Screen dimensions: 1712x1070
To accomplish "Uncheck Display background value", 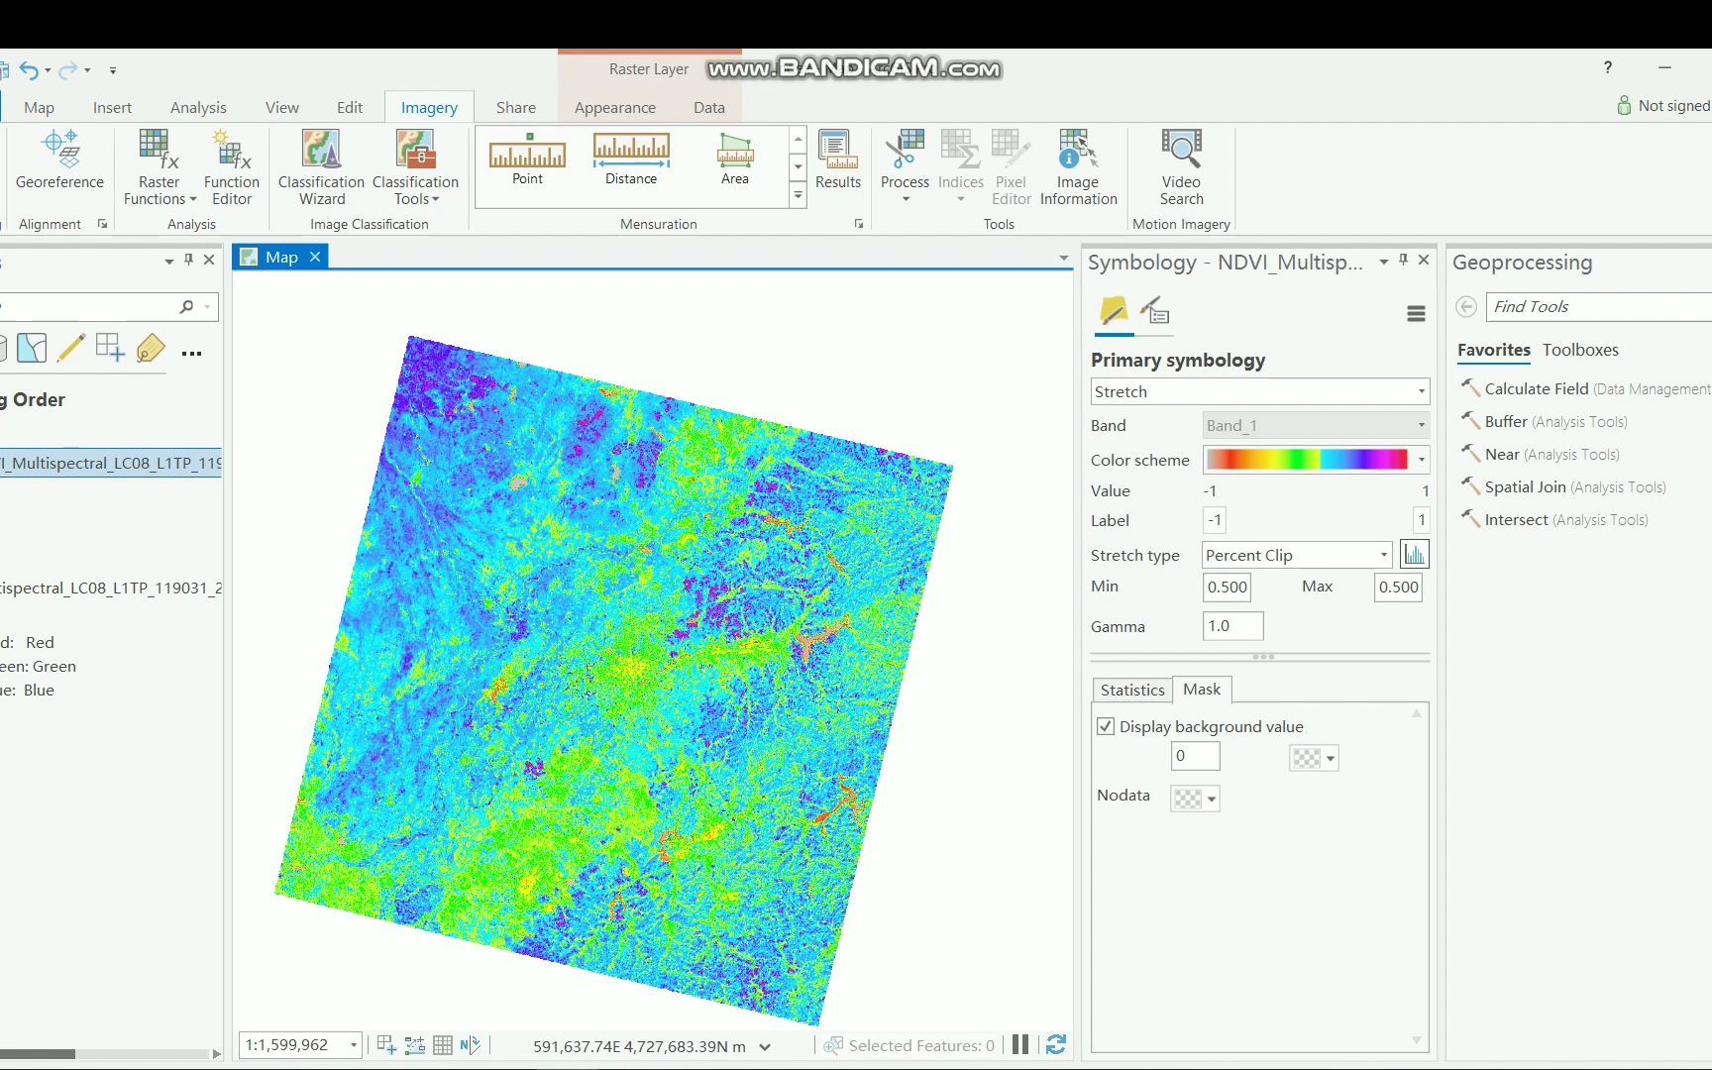I will click(1106, 726).
